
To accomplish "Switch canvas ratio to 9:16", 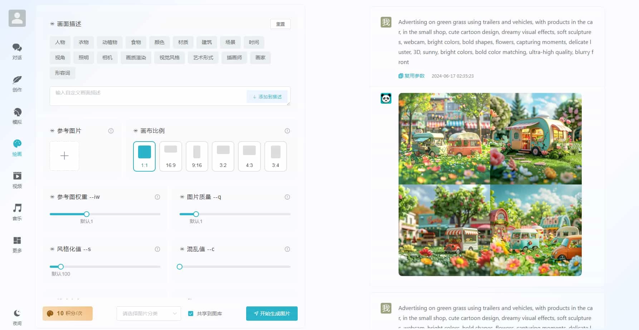I will pyautogui.click(x=197, y=156).
